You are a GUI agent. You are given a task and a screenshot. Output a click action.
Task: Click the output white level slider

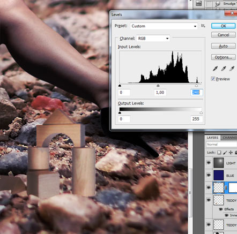click(201, 112)
